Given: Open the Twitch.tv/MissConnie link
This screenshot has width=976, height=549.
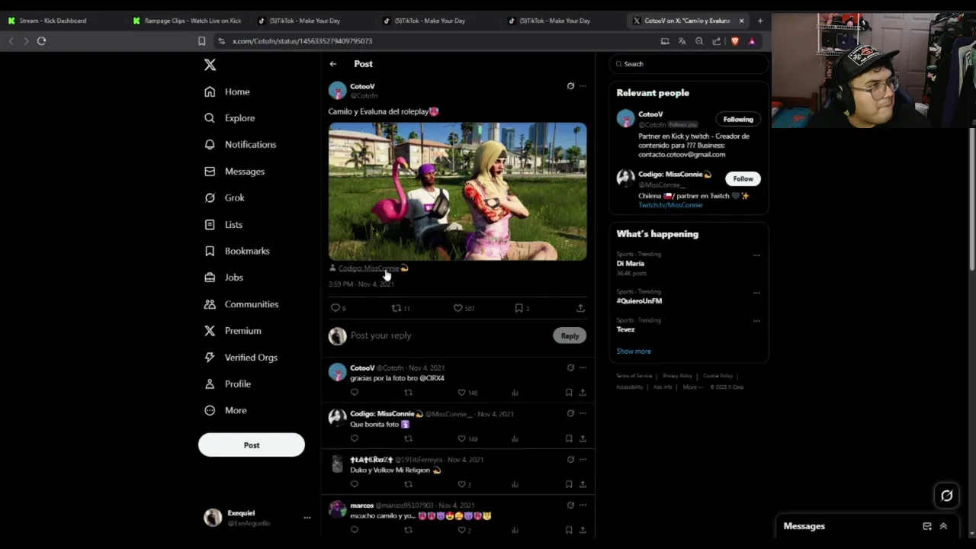Looking at the screenshot, I should (x=670, y=205).
